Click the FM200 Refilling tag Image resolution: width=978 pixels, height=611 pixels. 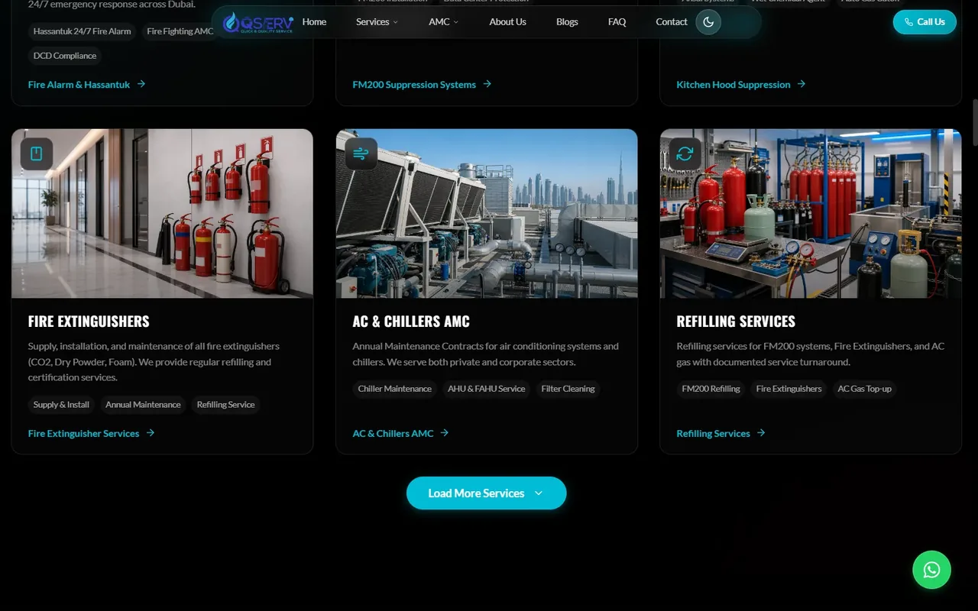[x=711, y=389]
